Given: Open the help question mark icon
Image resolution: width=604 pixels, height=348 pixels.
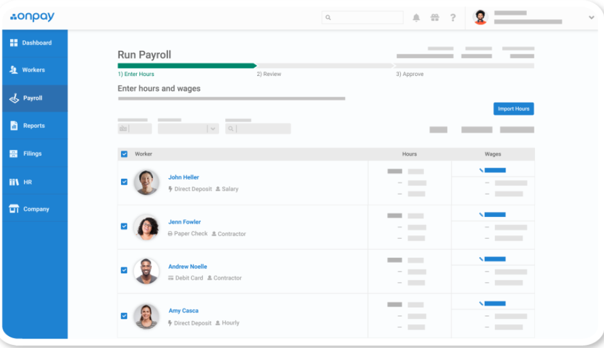Looking at the screenshot, I should pyautogui.click(x=453, y=18).
